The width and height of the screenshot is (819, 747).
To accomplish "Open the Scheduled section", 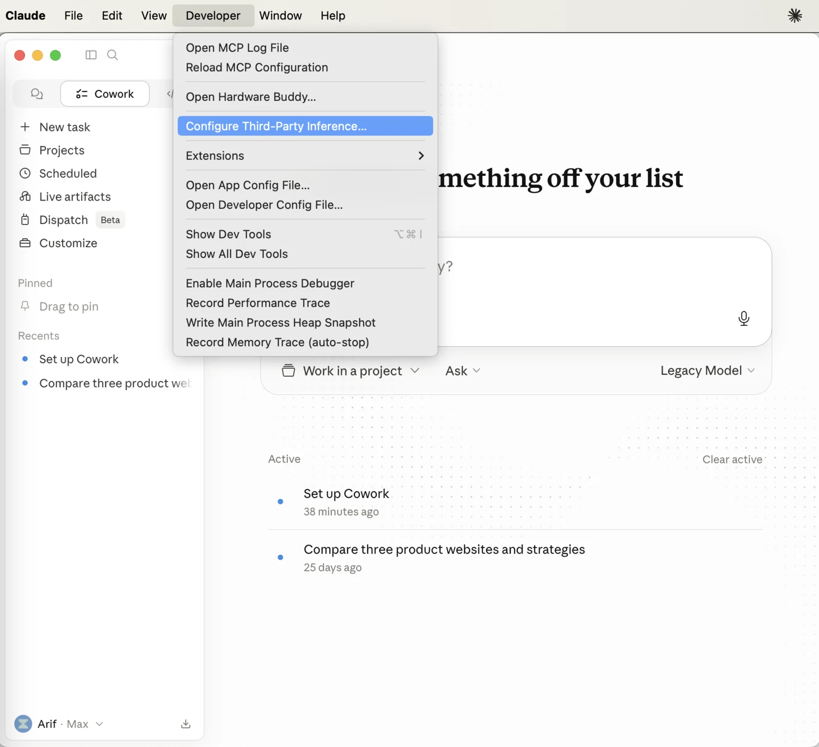I will [x=68, y=173].
